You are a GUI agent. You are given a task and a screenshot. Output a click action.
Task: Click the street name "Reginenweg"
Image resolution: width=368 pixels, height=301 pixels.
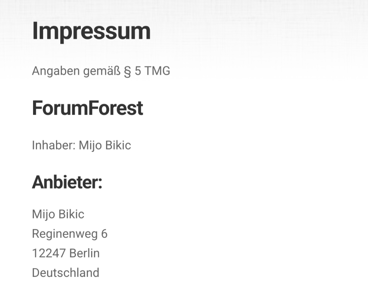point(65,234)
